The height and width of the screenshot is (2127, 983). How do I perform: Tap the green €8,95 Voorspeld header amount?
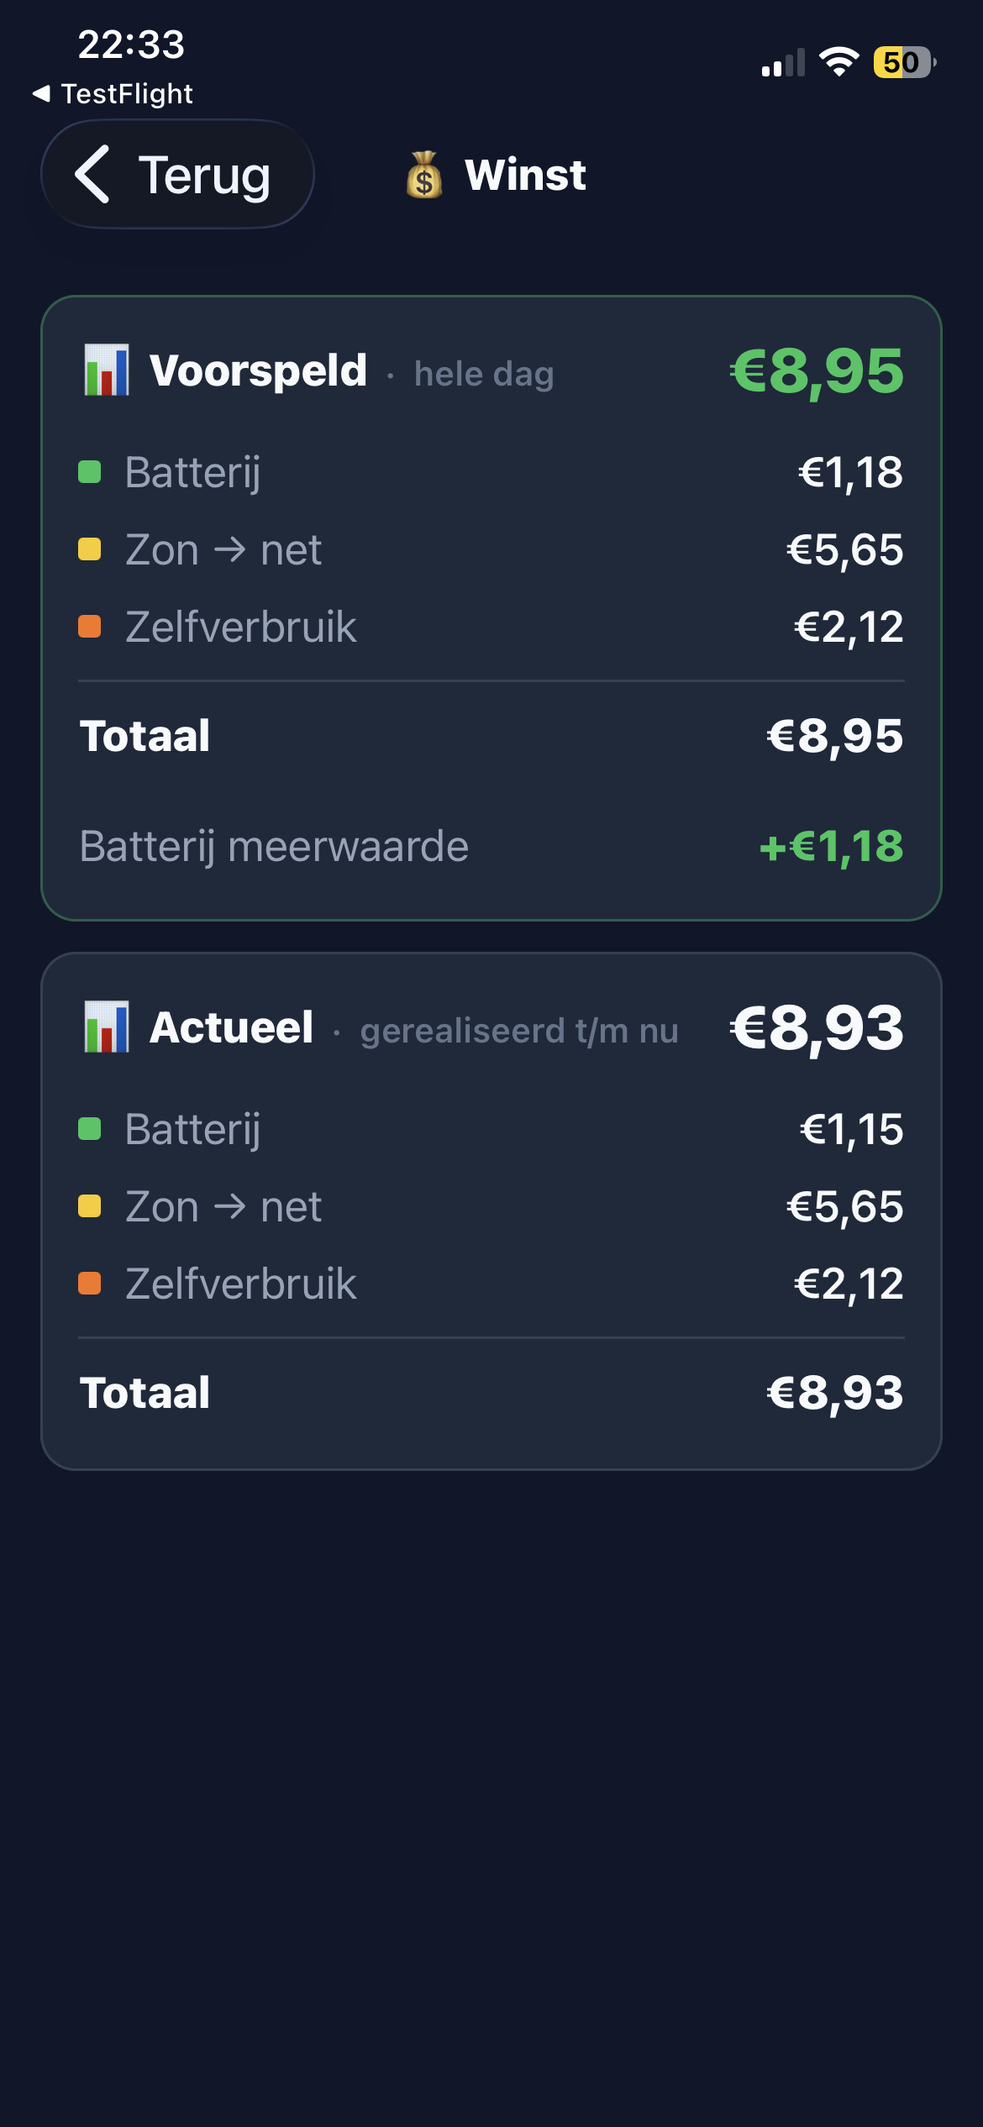817,370
